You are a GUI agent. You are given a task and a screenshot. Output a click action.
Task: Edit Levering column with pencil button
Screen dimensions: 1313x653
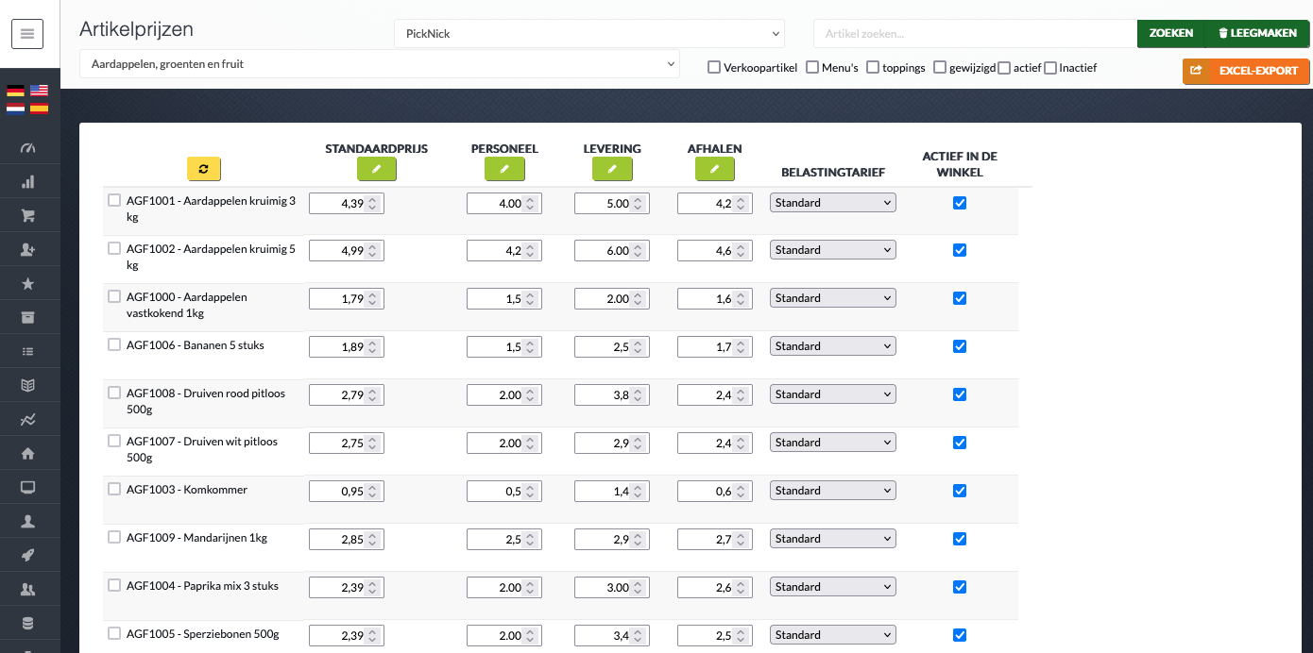point(612,169)
